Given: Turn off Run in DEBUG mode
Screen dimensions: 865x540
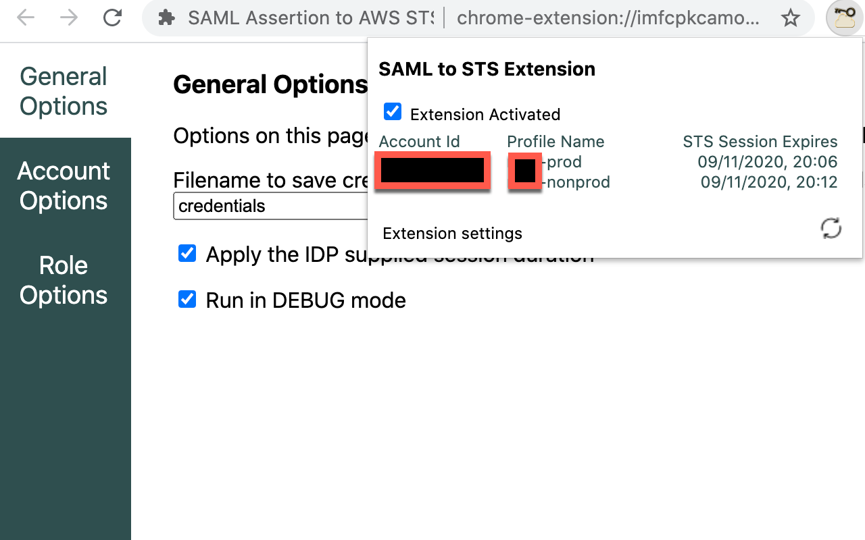Looking at the screenshot, I should coord(187,299).
